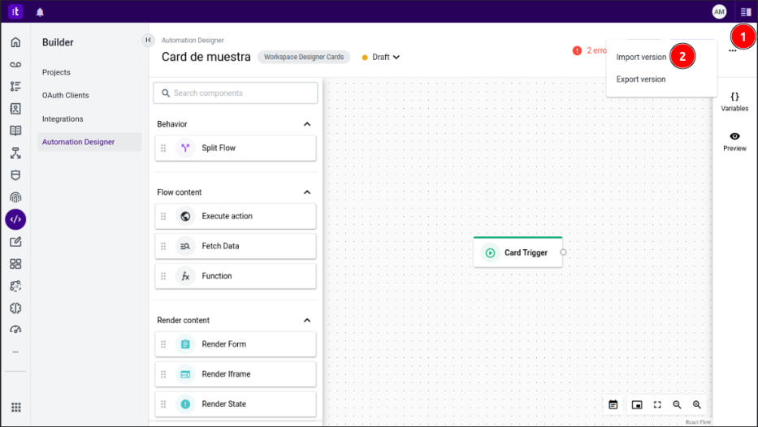Zoom out on the flow canvas

(677, 404)
